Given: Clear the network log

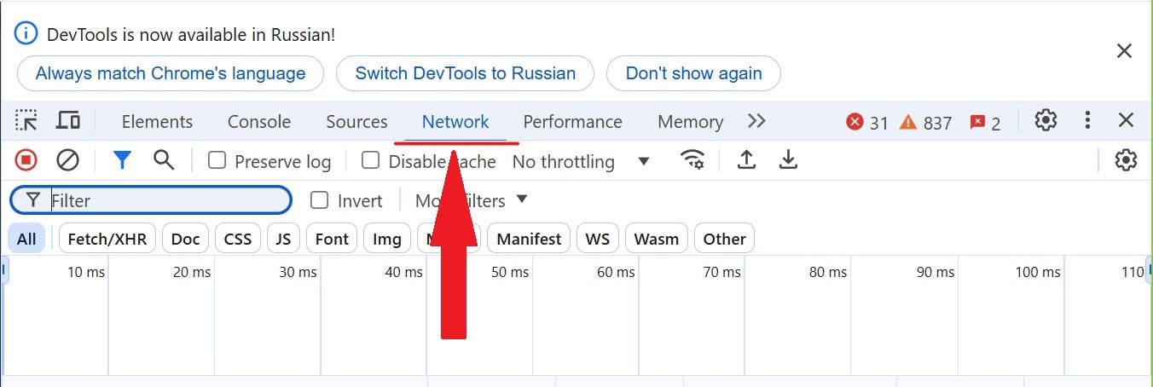Looking at the screenshot, I should 67,160.
